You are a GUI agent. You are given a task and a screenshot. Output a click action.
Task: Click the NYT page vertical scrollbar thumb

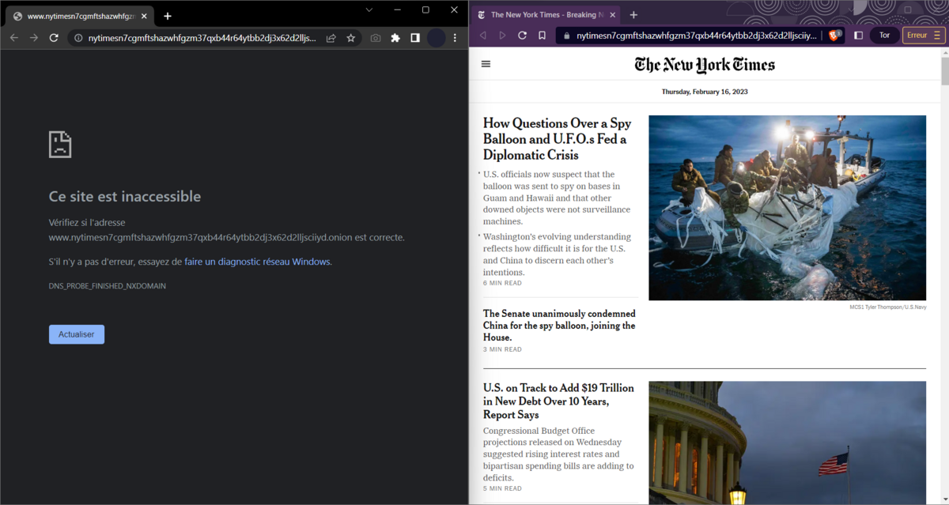945,70
